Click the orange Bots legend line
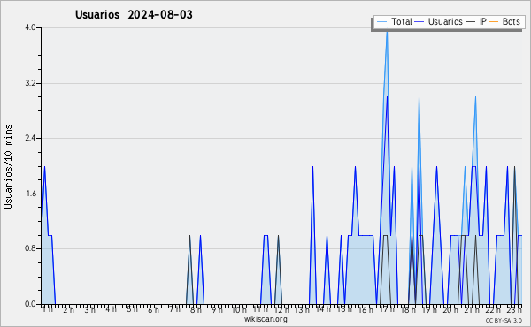 (494, 22)
